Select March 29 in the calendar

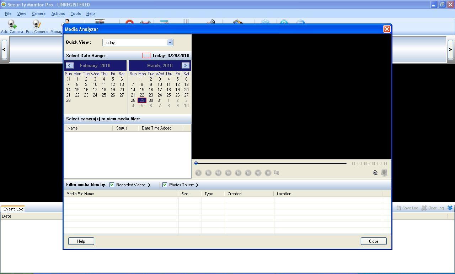click(x=142, y=100)
